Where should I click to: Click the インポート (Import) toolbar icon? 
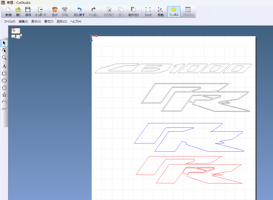pyautogui.click(x=41, y=12)
